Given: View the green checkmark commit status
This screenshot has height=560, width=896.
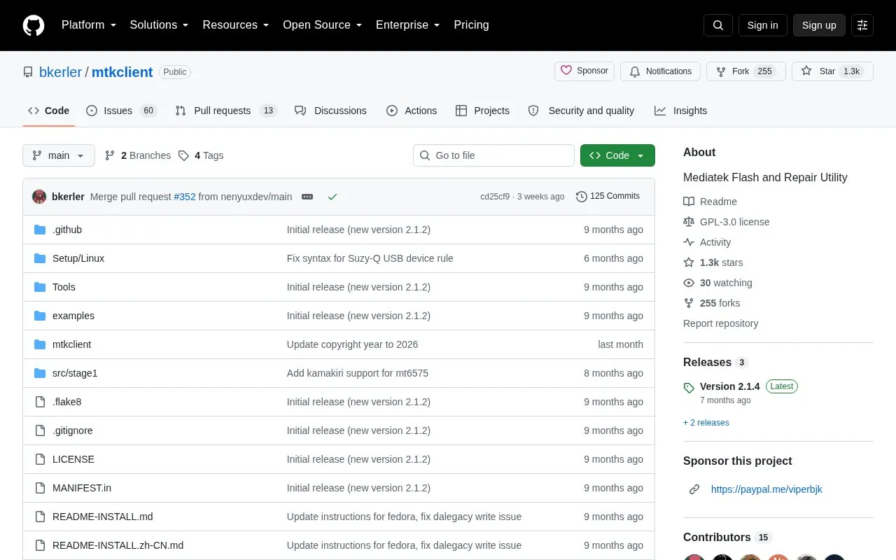Looking at the screenshot, I should click(x=332, y=197).
